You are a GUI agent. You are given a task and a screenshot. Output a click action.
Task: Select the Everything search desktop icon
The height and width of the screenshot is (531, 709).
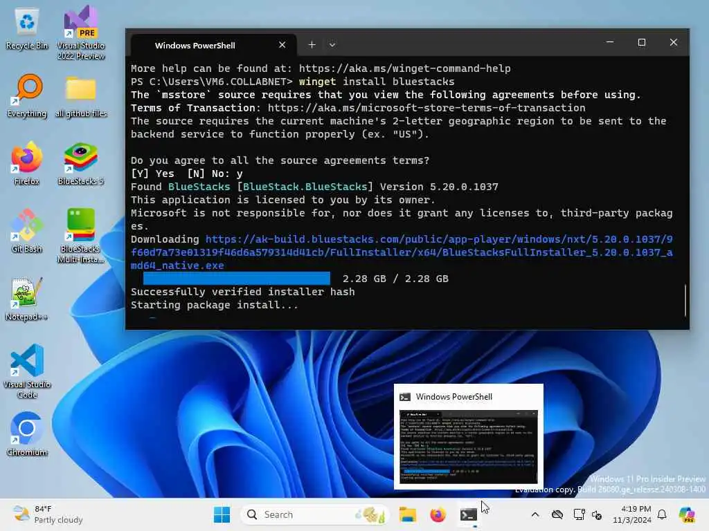pyautogui.click(x=27, y=96)
